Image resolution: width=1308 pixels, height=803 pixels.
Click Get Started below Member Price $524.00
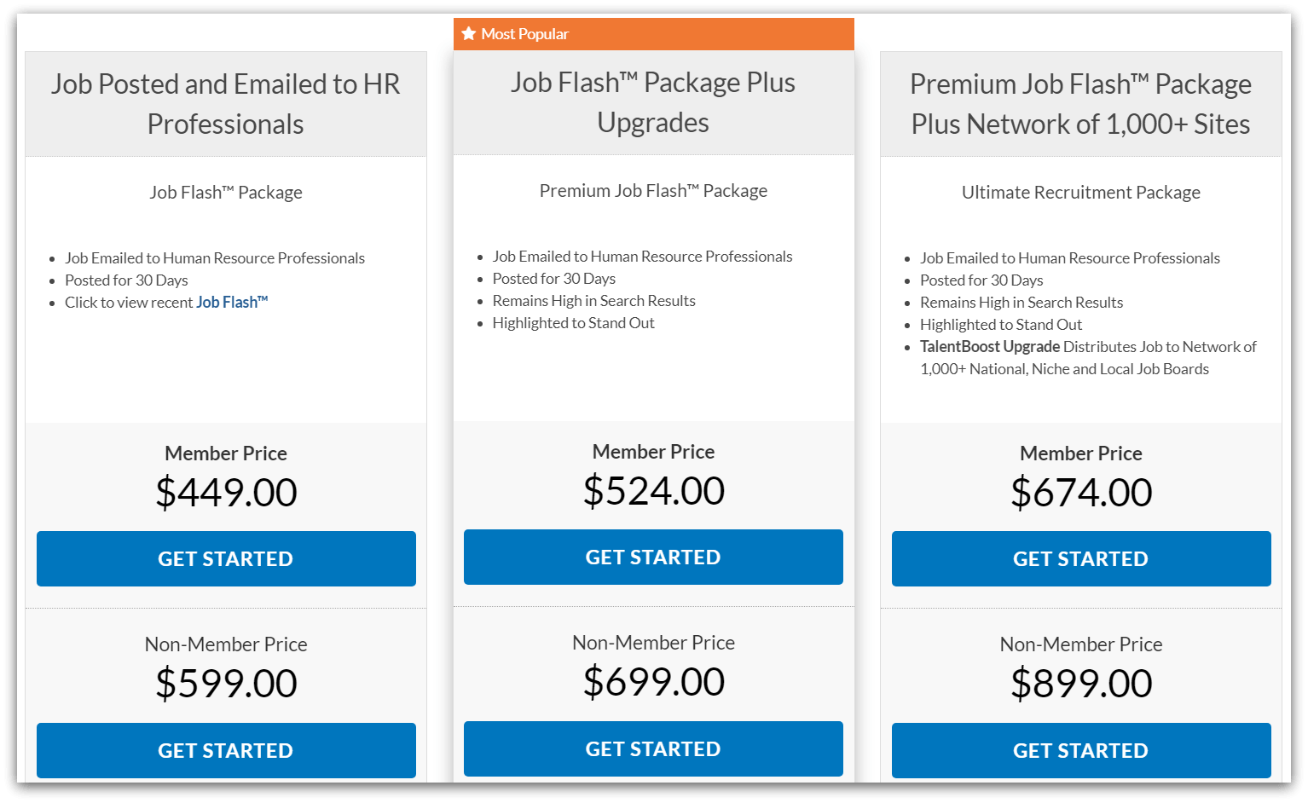point(653,557)
